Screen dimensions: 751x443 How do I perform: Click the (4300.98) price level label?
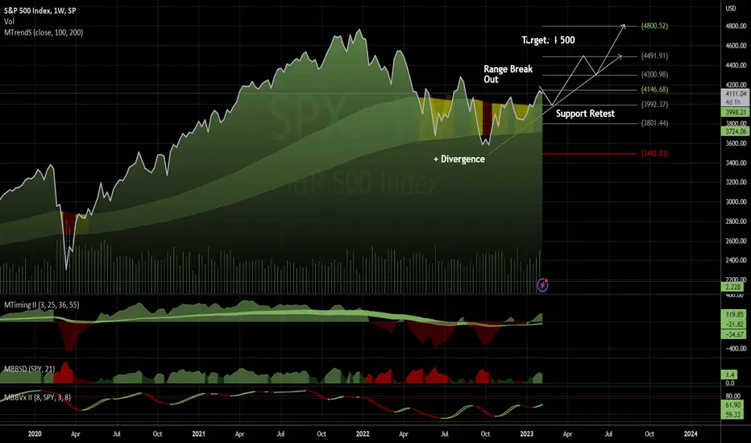pyautogui.click(x=654, y=75)
